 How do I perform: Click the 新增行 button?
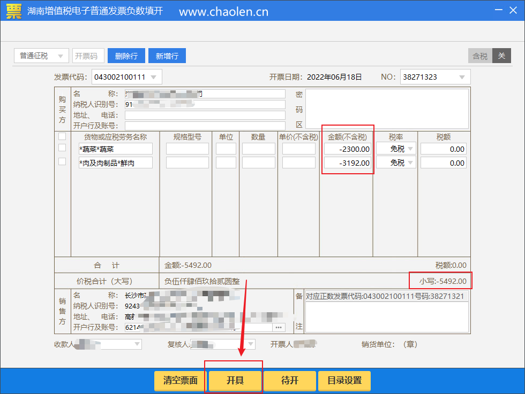point(167,56)
